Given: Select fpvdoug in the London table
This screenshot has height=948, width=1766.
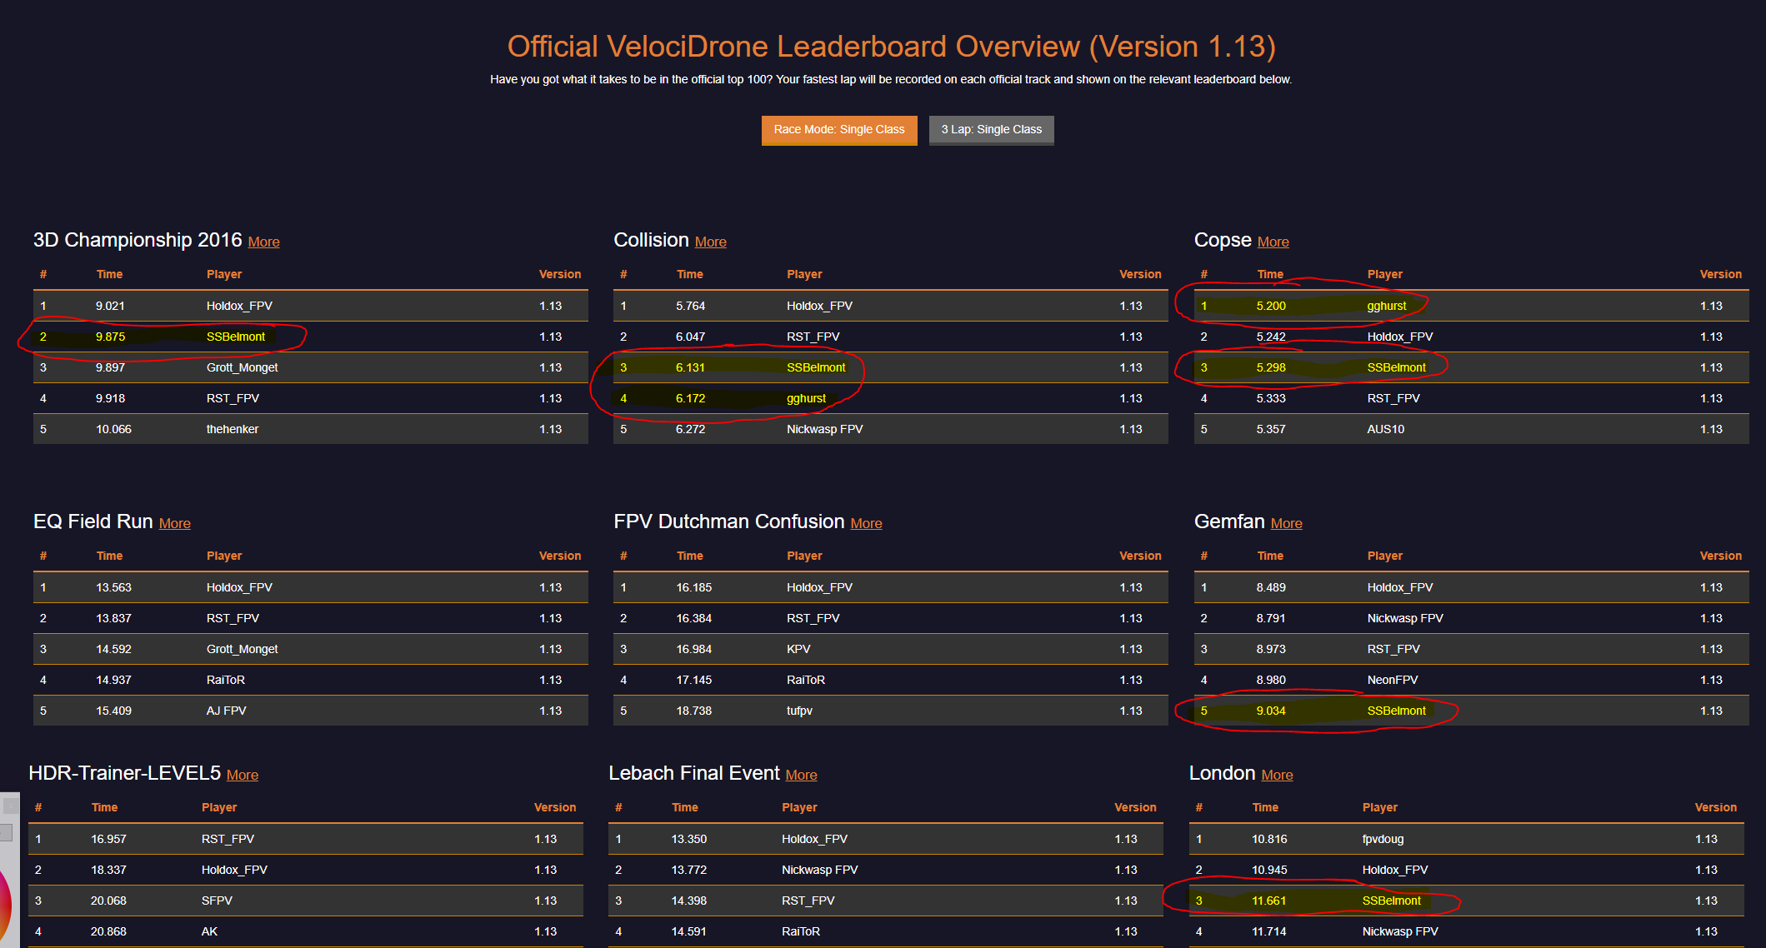Looking at the screenshot, I should click(1383, 839).
